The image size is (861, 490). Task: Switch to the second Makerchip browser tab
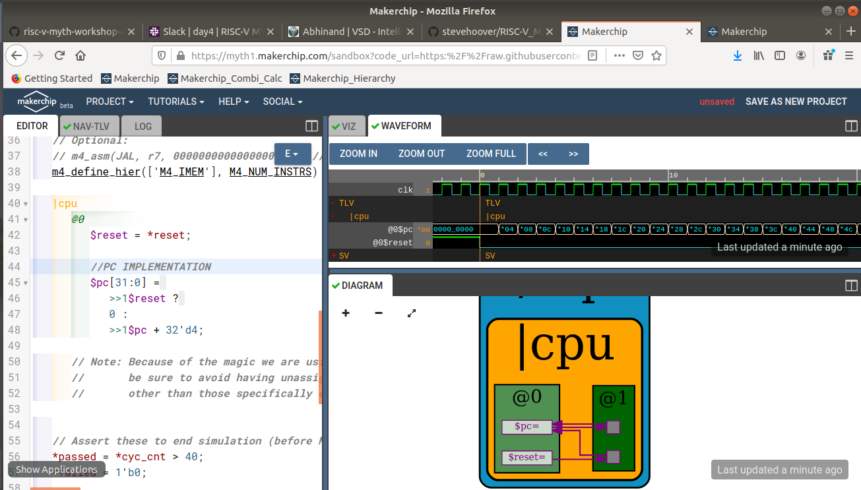click(770, 32)
